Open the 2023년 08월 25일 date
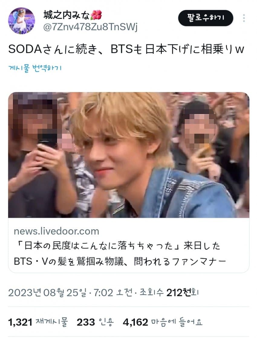The image size is (257, 338). [47, 292]
